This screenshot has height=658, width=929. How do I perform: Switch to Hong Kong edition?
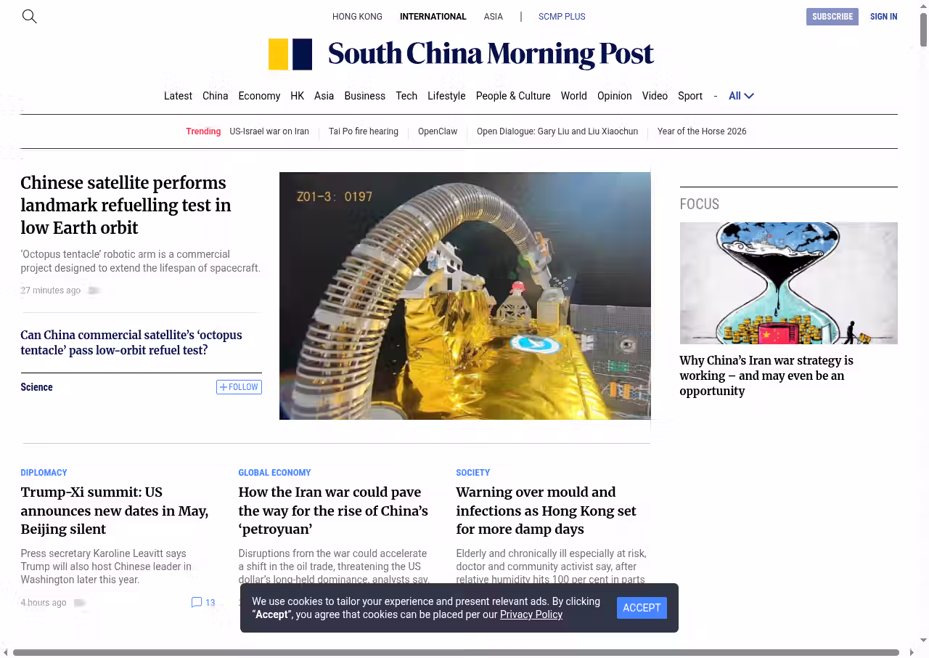(x=357, y=16)
